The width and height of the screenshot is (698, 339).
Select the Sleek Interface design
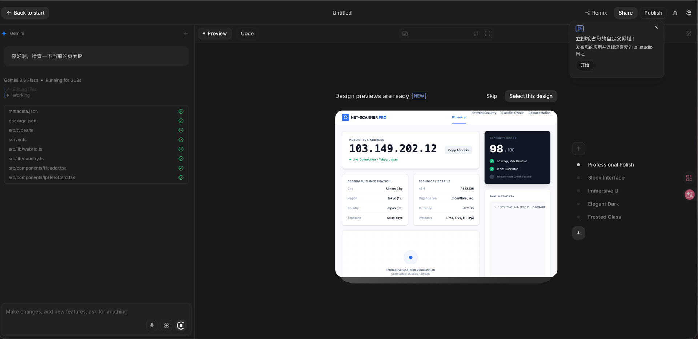tap(606, 178)
